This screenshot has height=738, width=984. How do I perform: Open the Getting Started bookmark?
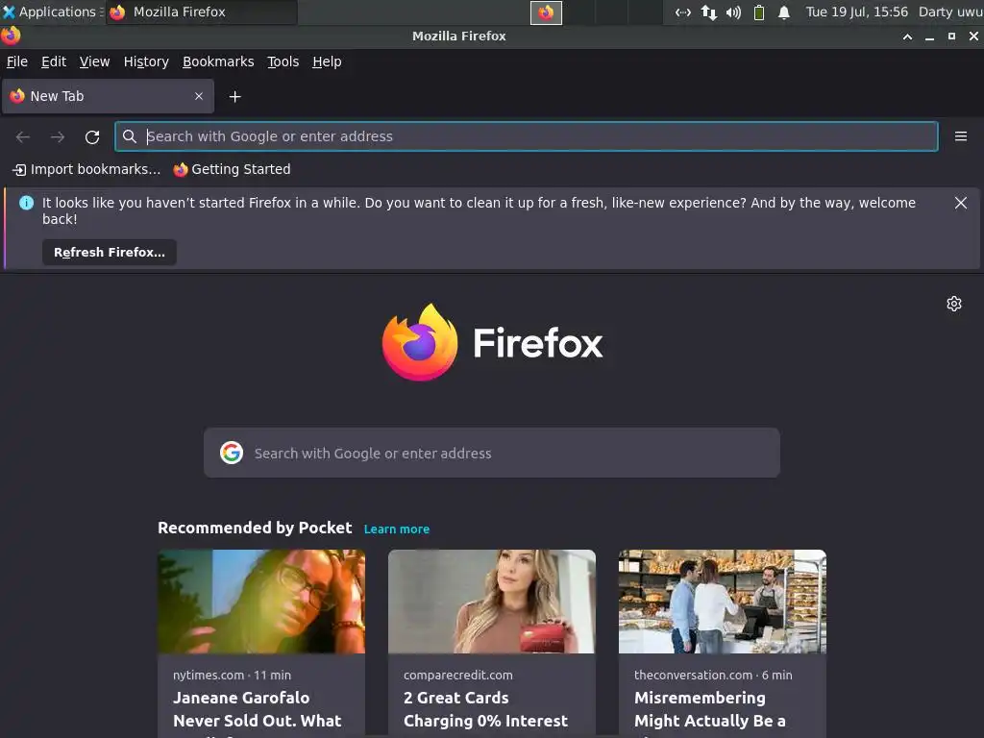(233, 169)
